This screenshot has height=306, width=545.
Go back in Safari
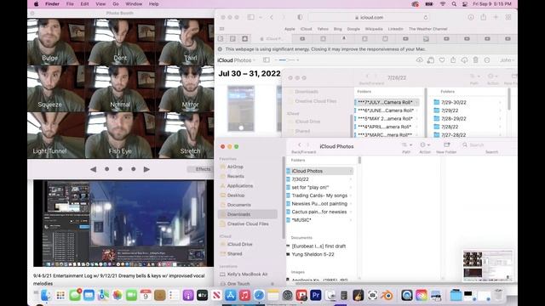point(272,17)
